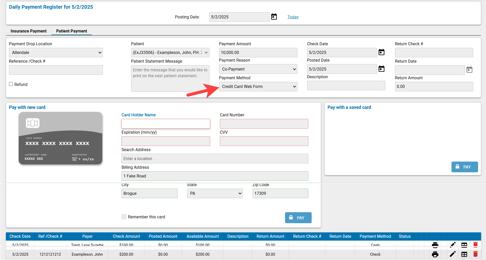Open the apply-payment grid icon for Exampleson, John
Viewport: 486px width, 260px height.
(x=464, y=254)
